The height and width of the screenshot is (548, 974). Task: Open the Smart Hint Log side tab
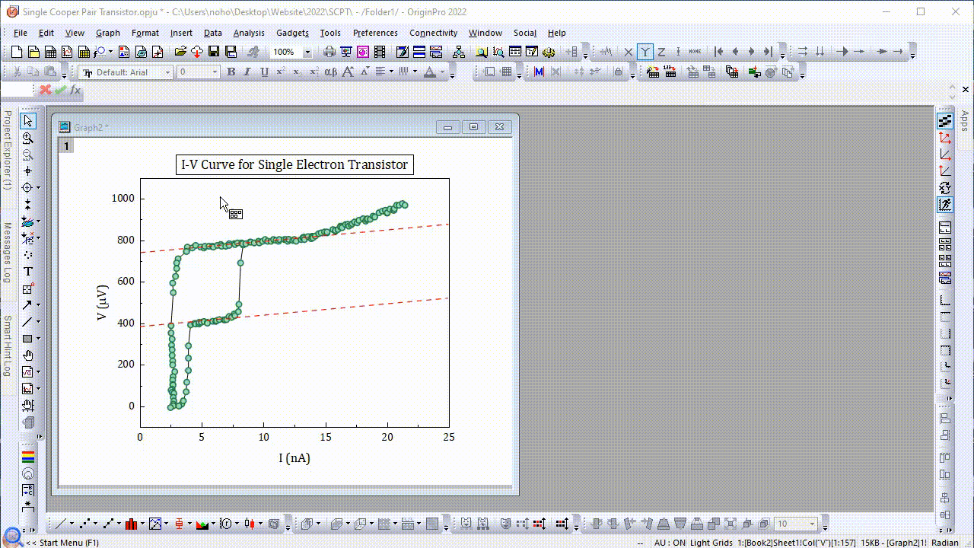7,346
